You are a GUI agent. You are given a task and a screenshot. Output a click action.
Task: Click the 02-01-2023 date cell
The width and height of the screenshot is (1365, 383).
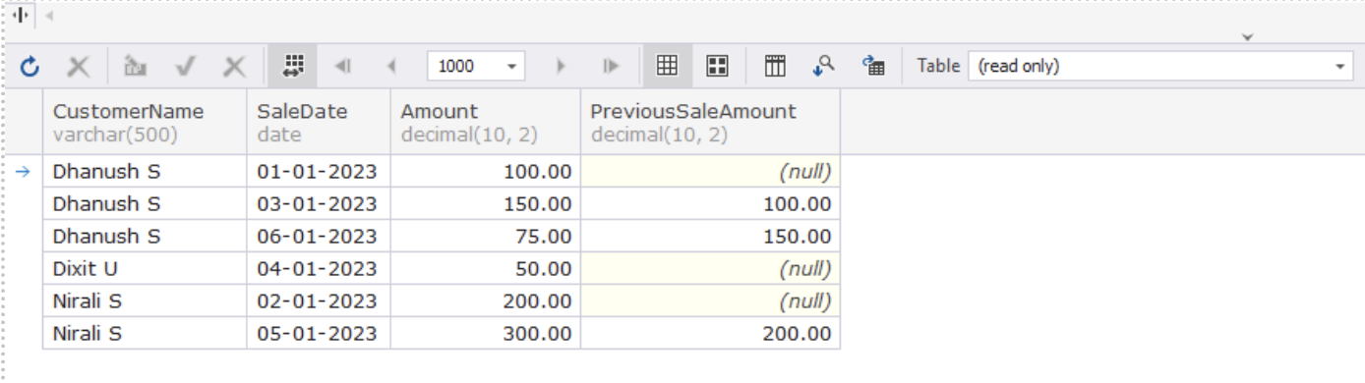pos(319,301)
